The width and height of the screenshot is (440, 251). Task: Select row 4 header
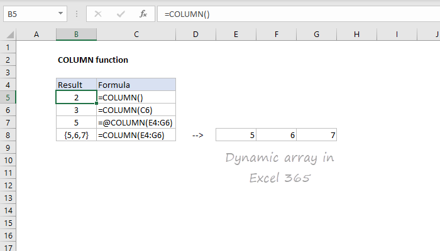[x=8, y=85]
